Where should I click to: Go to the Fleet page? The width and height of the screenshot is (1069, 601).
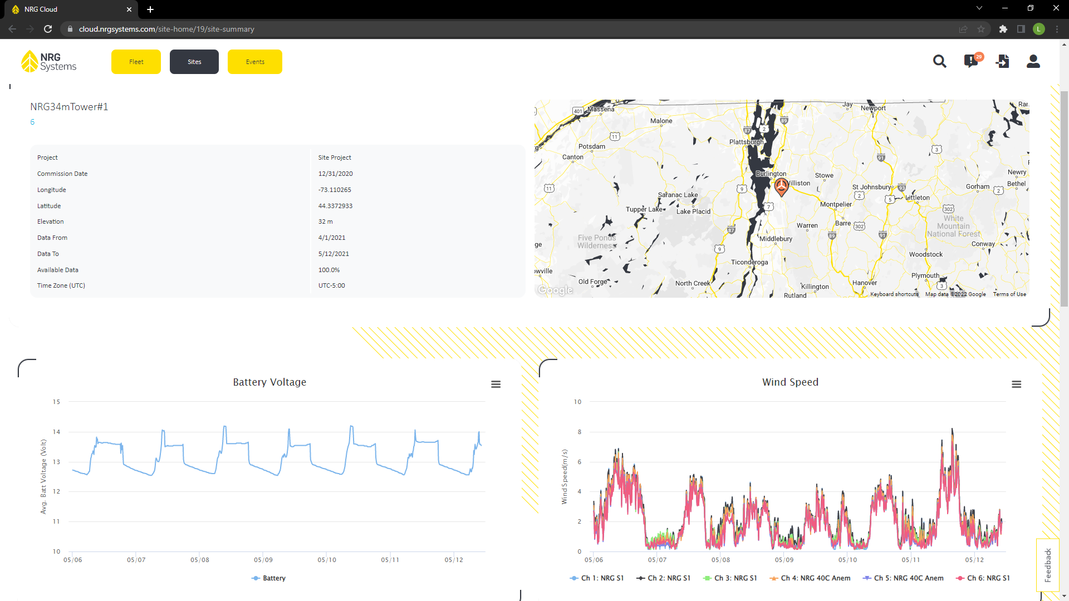[x=136, y=62]
